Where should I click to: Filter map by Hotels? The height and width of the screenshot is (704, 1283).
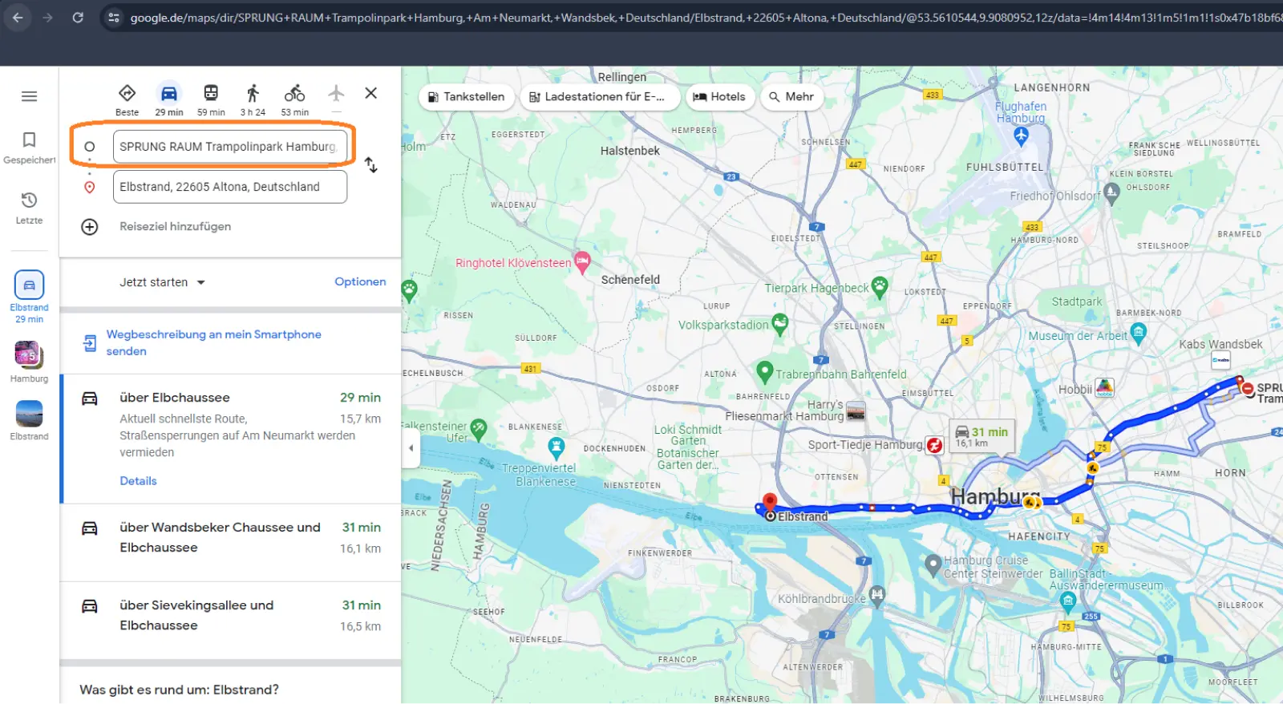718,97
